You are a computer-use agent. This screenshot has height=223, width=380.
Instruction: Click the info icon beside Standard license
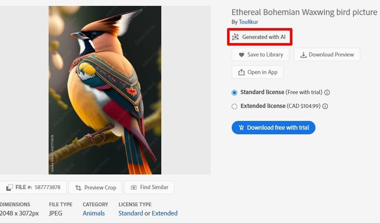point(327,92)
